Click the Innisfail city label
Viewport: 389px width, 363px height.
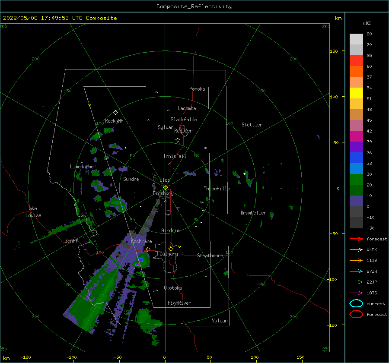[175, 156]
